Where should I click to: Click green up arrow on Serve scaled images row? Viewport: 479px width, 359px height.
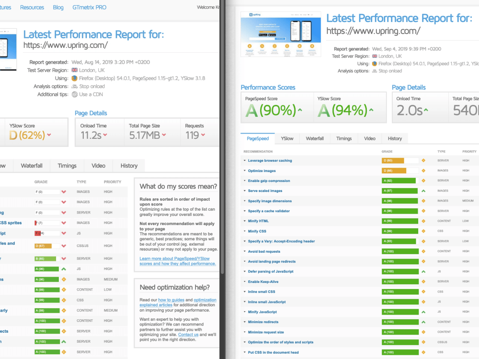point(423,191)
